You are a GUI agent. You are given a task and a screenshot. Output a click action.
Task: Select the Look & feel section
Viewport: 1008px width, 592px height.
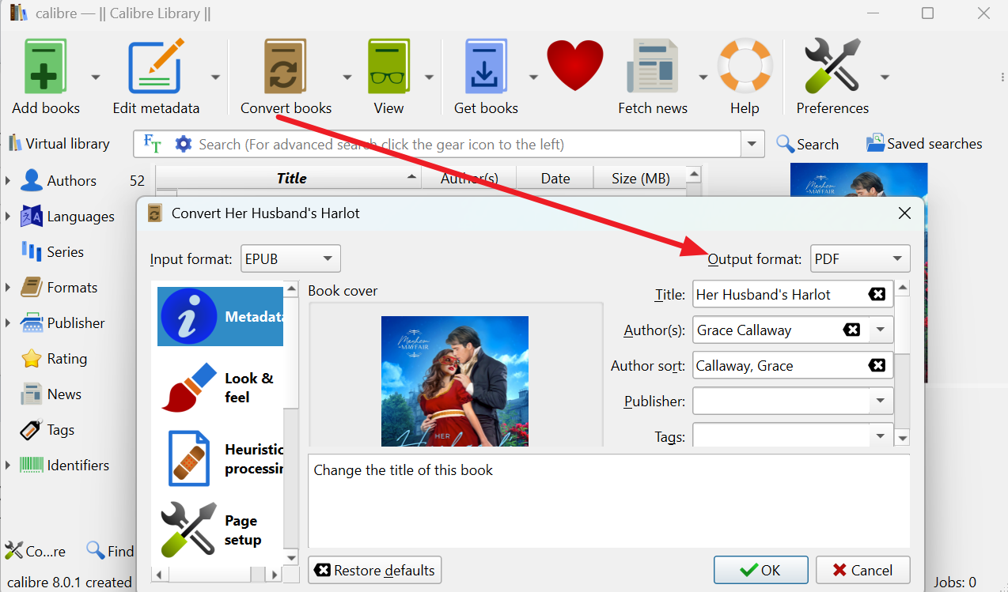[x=220, y=387]
